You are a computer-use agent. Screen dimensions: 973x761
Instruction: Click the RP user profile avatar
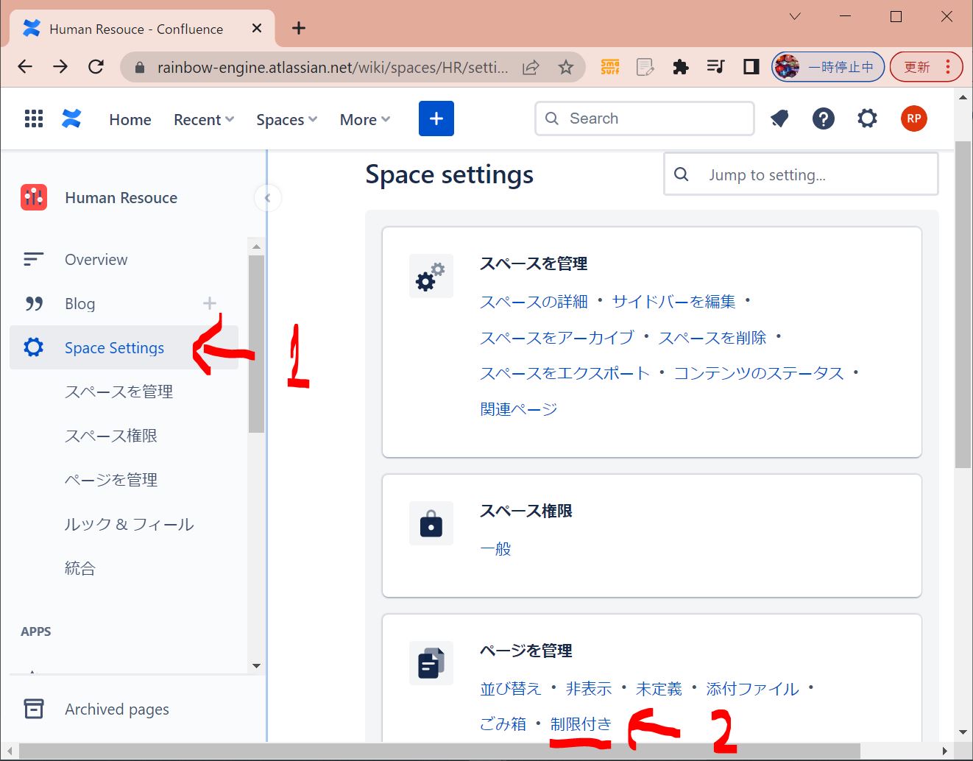pyautogui.click(x=913, y=118)
